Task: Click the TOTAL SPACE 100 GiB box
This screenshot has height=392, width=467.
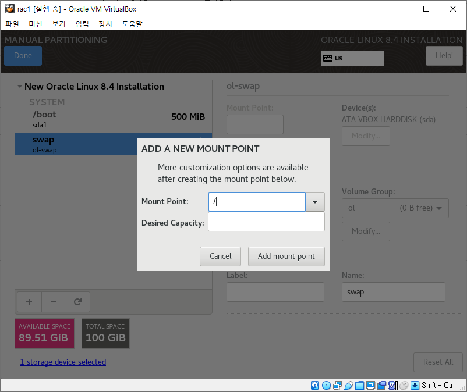Action: [106, 333]
